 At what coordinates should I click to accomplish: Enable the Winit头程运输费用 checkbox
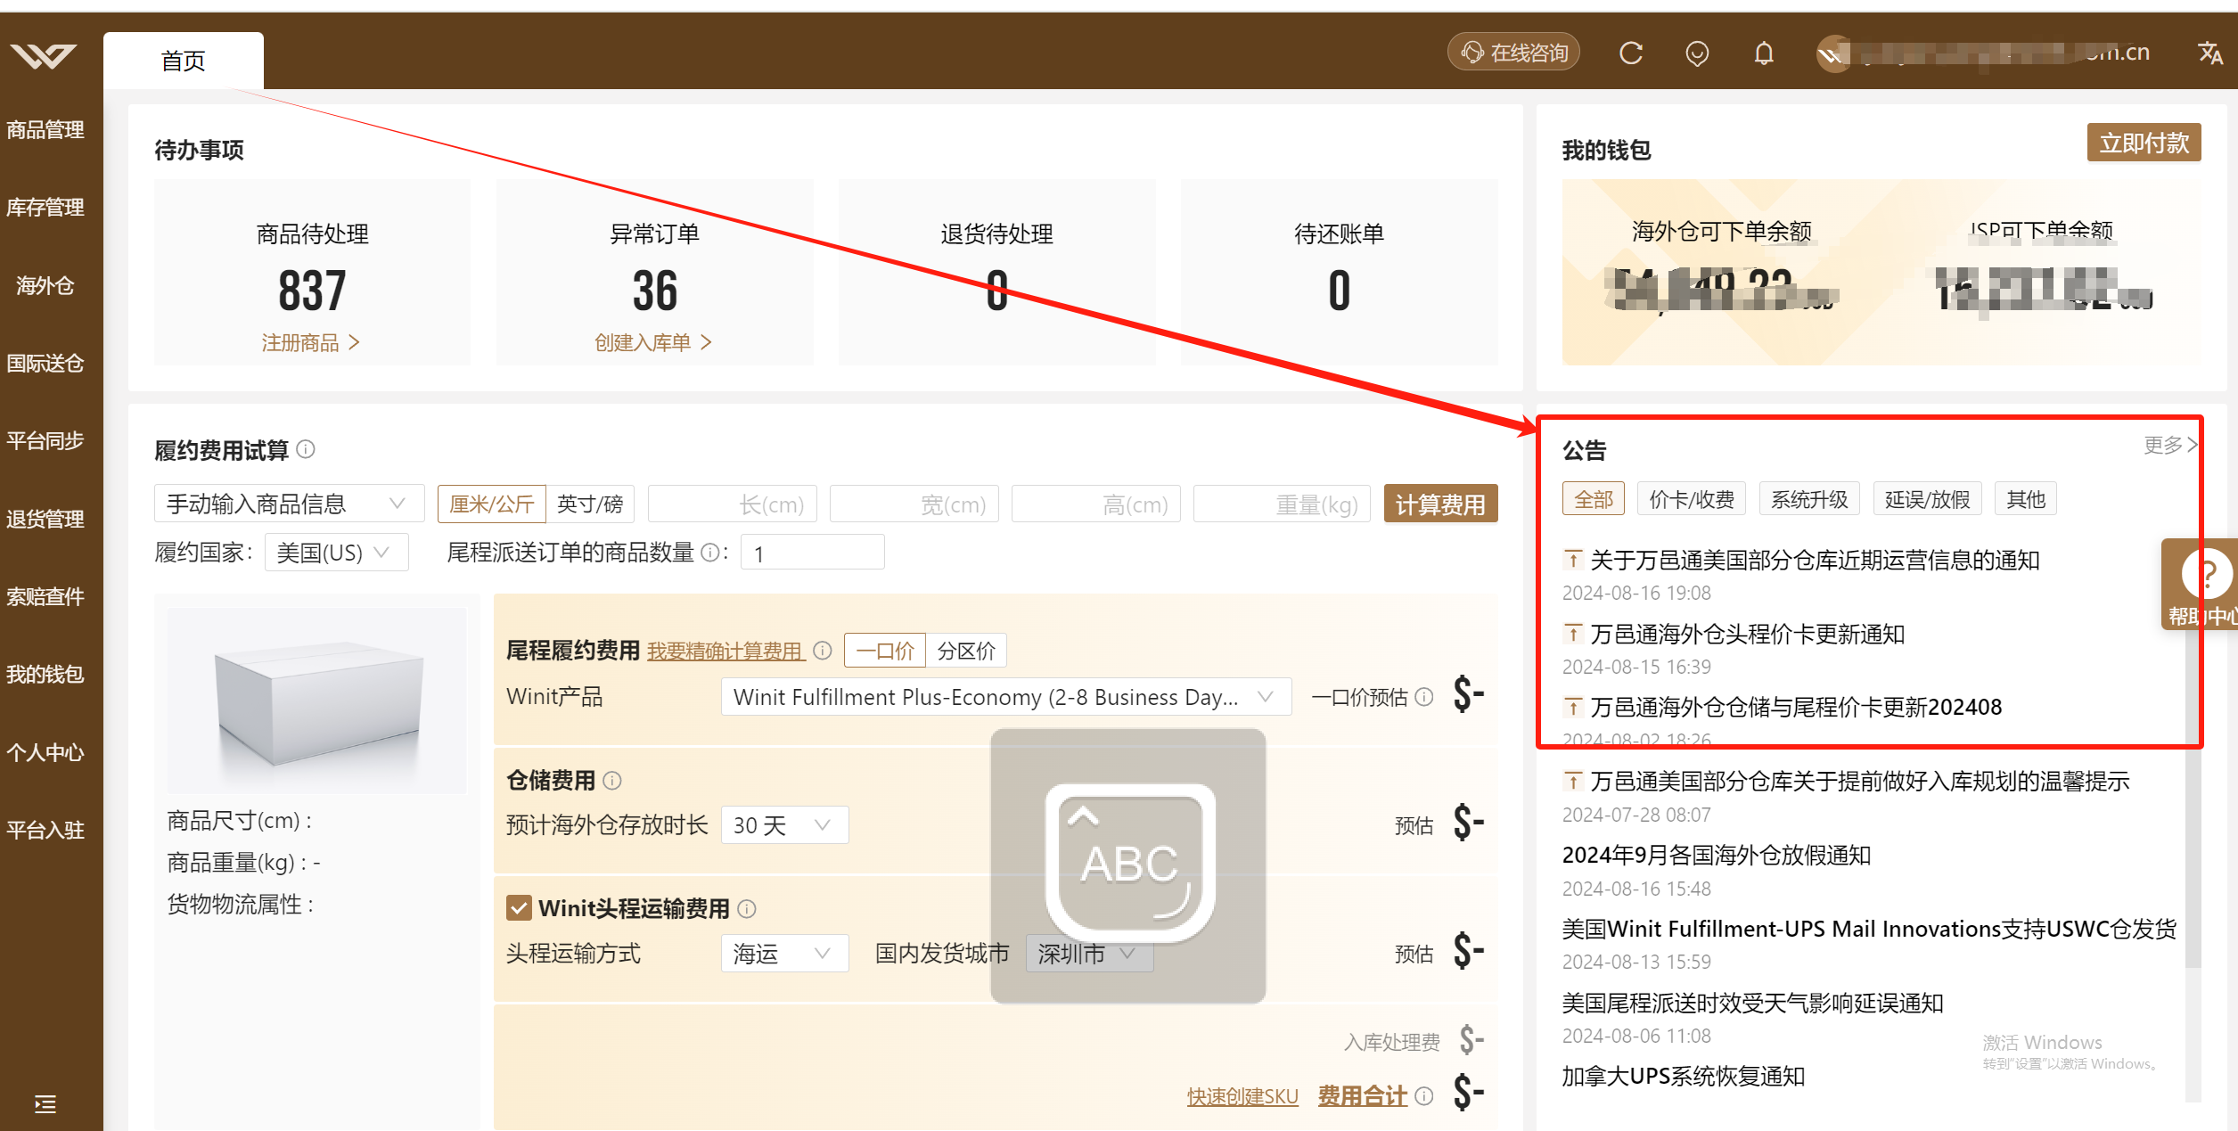(x=519, y=908)
